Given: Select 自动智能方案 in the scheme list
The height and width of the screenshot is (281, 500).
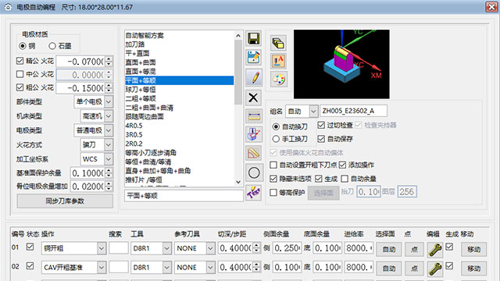Looking at the screenshot, I should pyautogui.click(x=145, y=35).
